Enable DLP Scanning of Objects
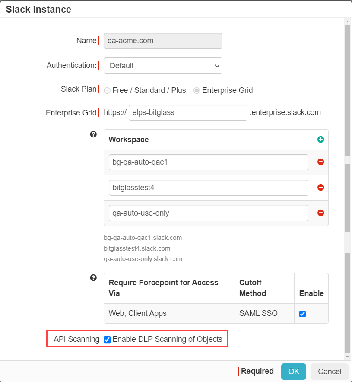 (107, 340)
